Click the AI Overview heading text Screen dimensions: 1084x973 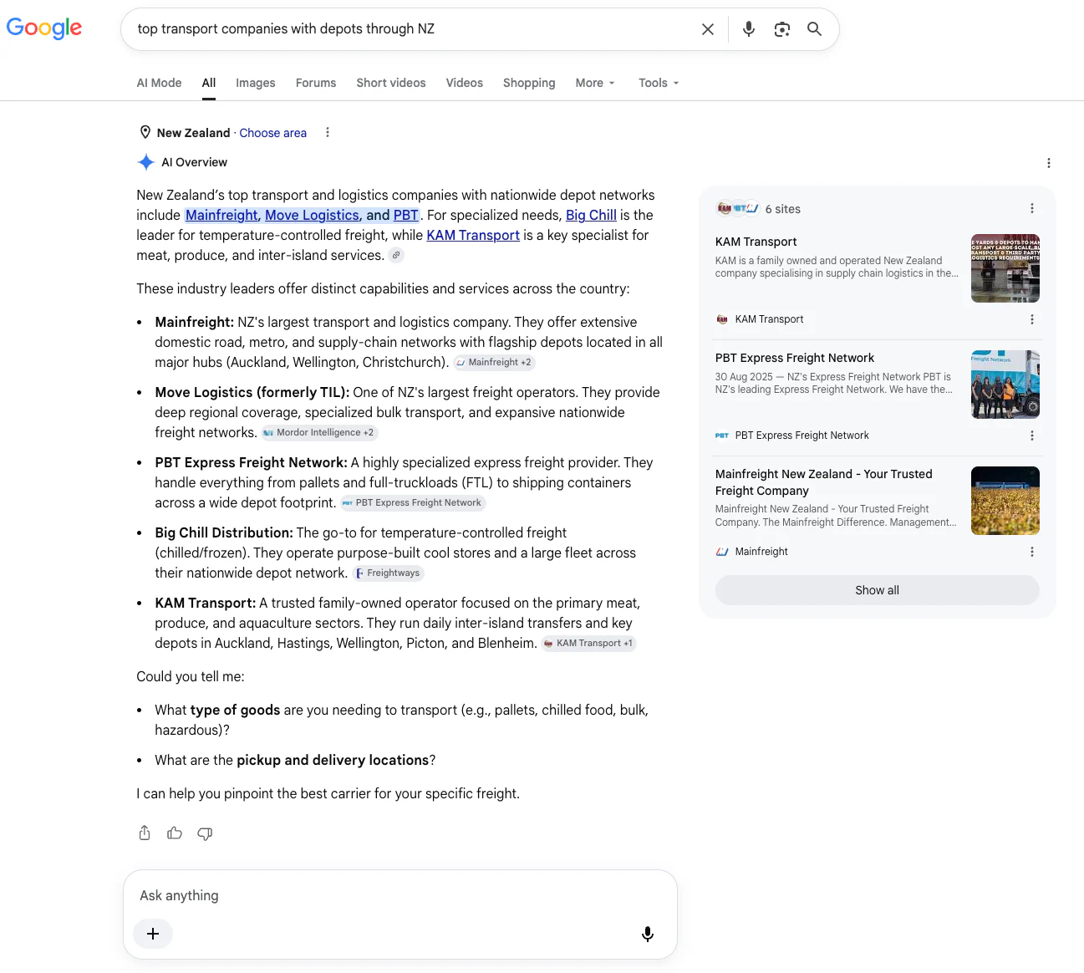pyautogui.click(x=194, y=162)
